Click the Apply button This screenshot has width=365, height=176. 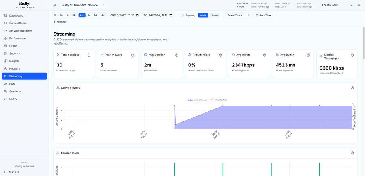click(x=203, y=15)
